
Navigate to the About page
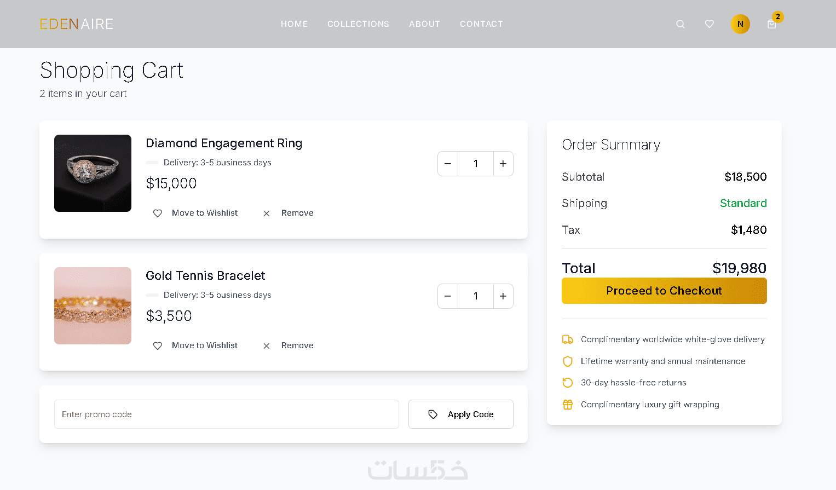pos(424,24)
